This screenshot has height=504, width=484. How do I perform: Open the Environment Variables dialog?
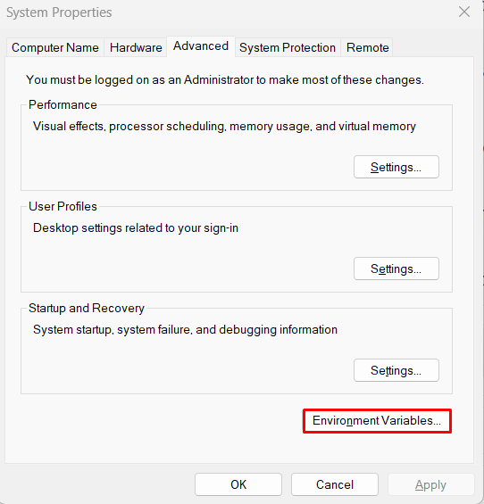pos(377,421)
